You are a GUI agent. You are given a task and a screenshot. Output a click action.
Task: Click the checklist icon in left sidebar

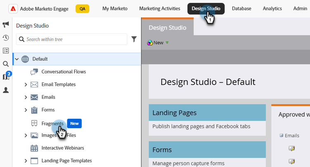point(6,51)
